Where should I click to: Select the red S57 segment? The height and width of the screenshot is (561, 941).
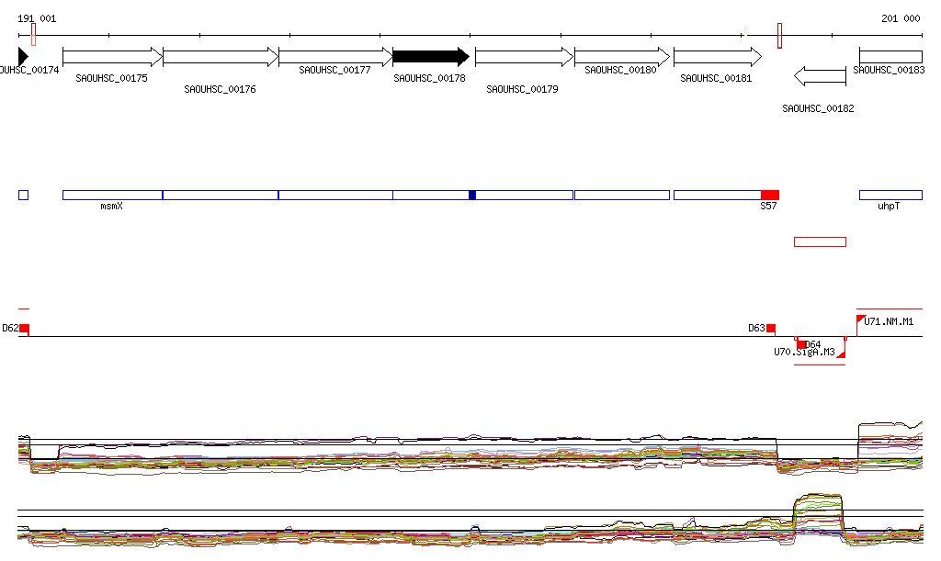point(770,195)
